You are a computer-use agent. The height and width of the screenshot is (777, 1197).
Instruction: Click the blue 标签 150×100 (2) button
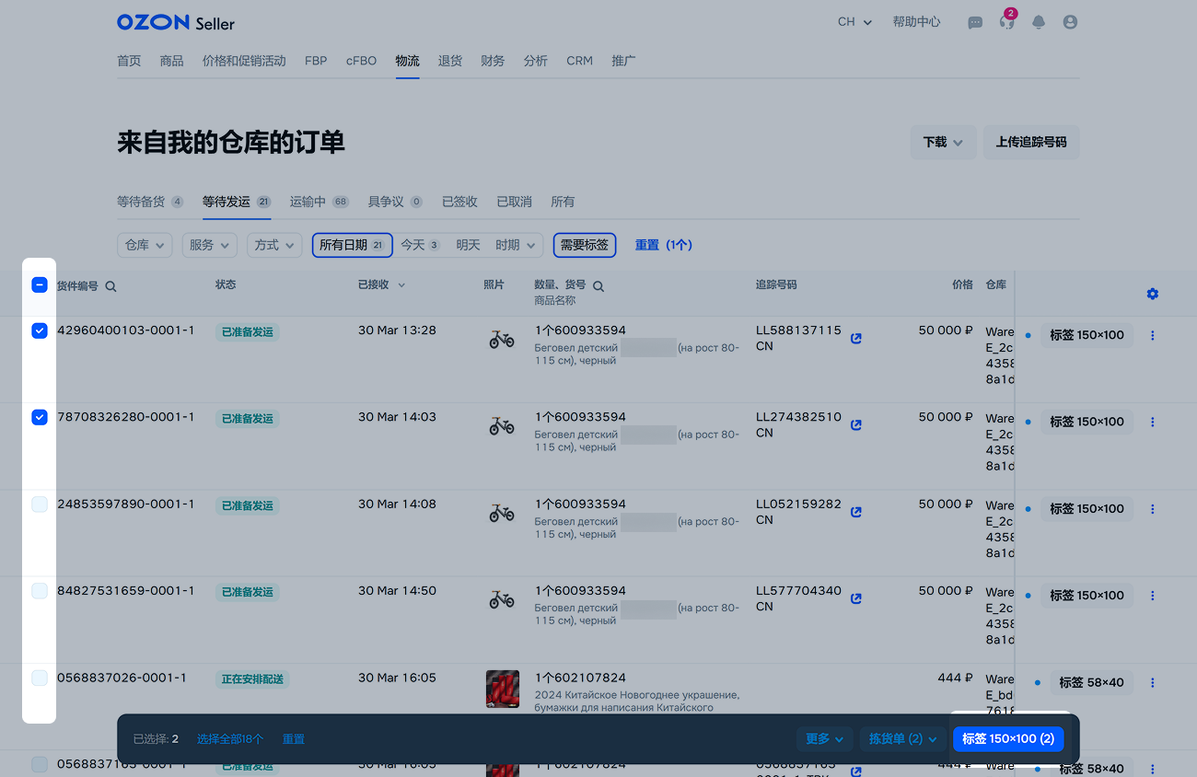point(1008,738)
